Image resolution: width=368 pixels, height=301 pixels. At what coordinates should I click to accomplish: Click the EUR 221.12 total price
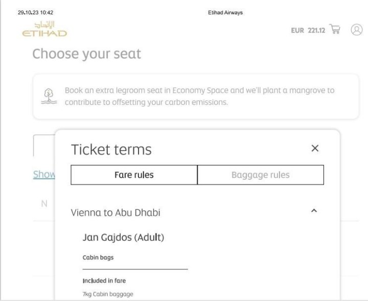pyautogui.click(x=308, y=30)
